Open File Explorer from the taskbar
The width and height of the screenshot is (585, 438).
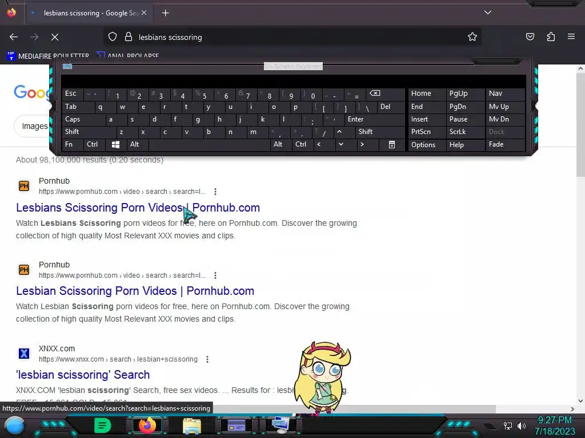coord(192,425)
